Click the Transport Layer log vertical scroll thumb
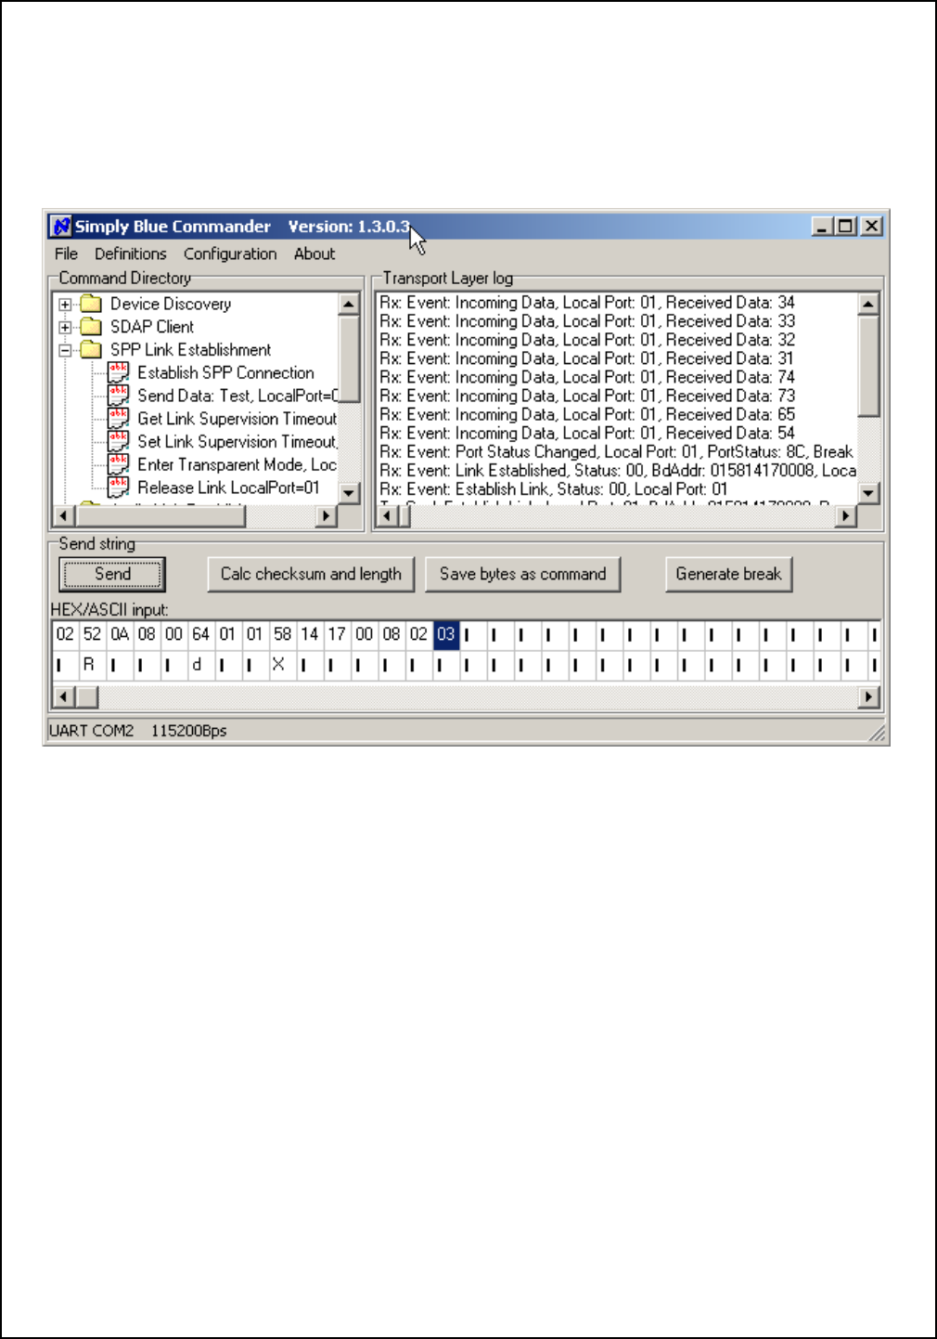The height and width of the screenshot is (1339, 937). coord(868,366)
